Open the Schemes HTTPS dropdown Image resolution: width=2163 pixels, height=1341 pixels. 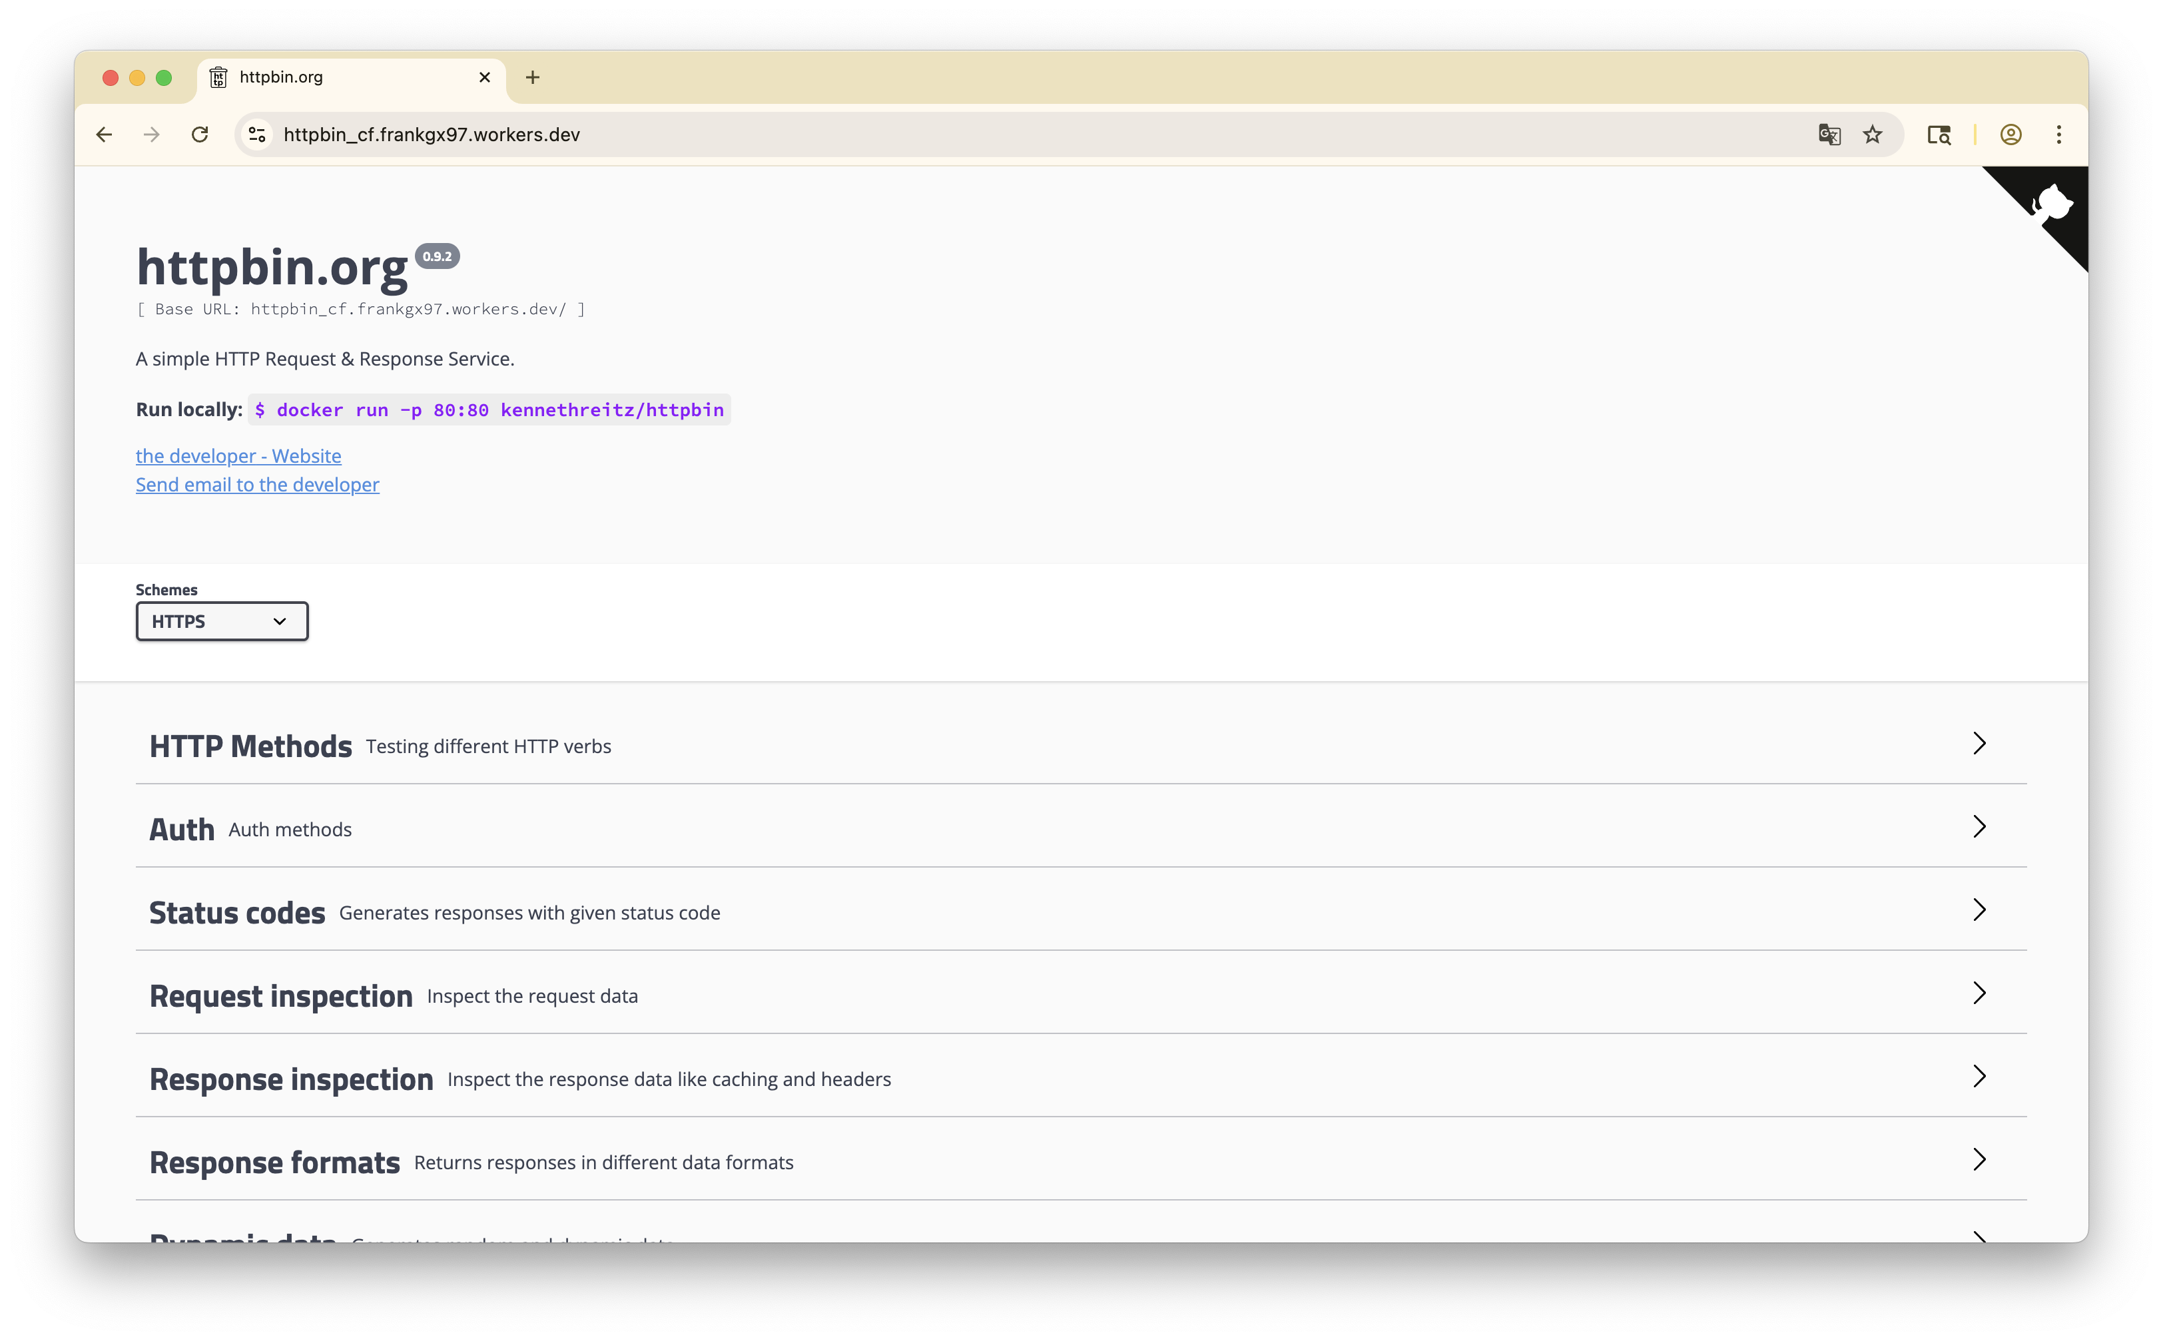point(221,621)
